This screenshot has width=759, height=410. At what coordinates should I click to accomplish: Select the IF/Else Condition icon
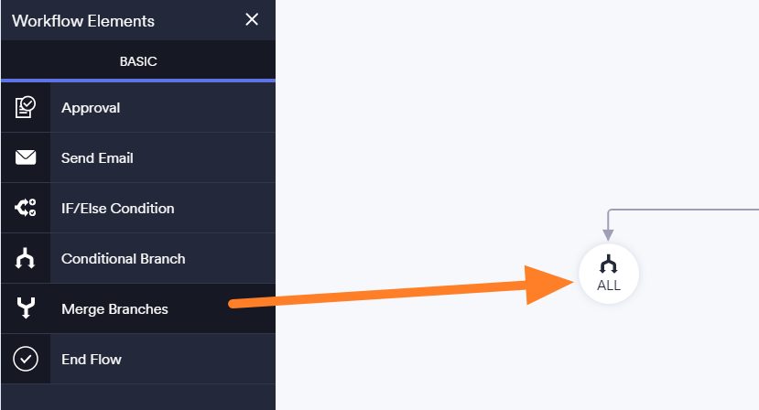25,209
